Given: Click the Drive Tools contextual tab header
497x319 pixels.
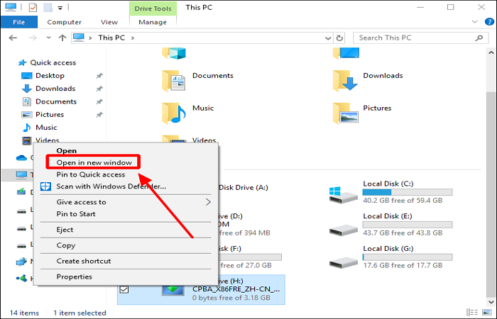Looking at the screenshot, I should point(153,9).
